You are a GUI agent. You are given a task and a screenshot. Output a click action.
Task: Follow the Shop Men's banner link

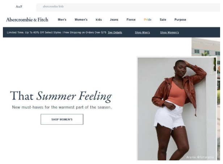coord(142,33)
